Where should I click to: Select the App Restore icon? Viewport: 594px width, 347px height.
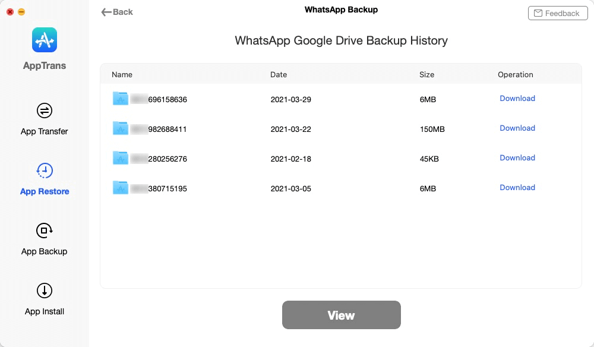click(45, 171)
